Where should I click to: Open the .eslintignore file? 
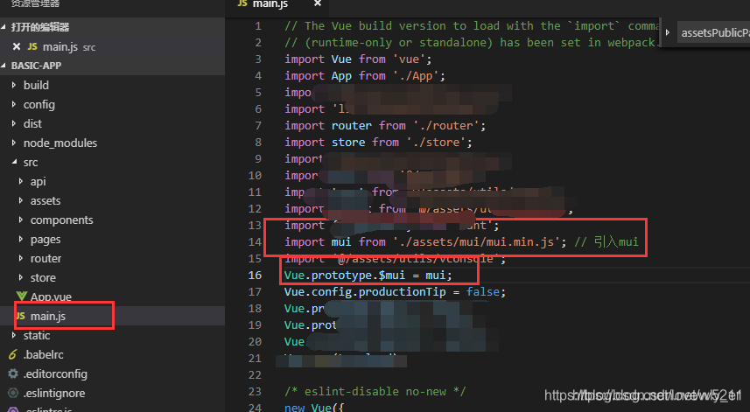54,393
